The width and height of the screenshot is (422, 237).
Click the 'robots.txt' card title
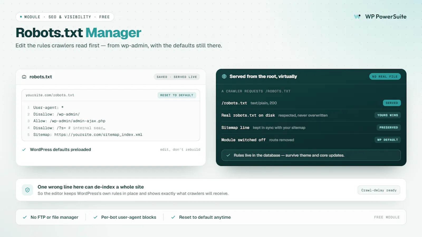pyautogui.click(x=41, y=77)
